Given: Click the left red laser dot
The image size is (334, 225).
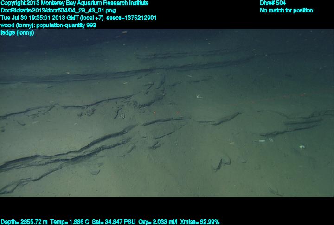Looking at the screenshot, I should (154, 112).
